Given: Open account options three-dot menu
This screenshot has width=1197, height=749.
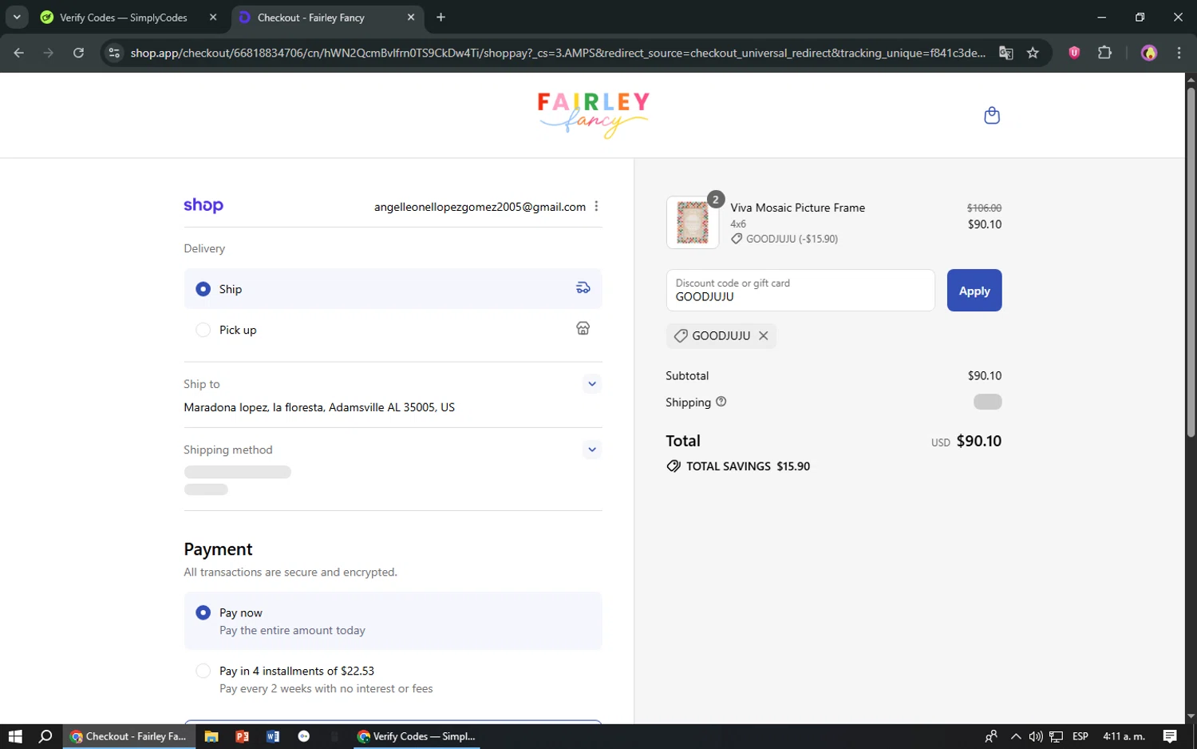Looking at the screenshot, I should click(596, 207).
